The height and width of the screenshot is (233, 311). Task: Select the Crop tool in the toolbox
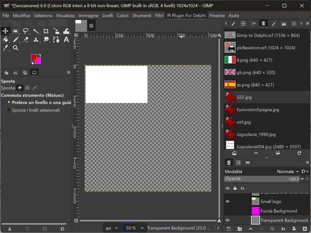46,31
